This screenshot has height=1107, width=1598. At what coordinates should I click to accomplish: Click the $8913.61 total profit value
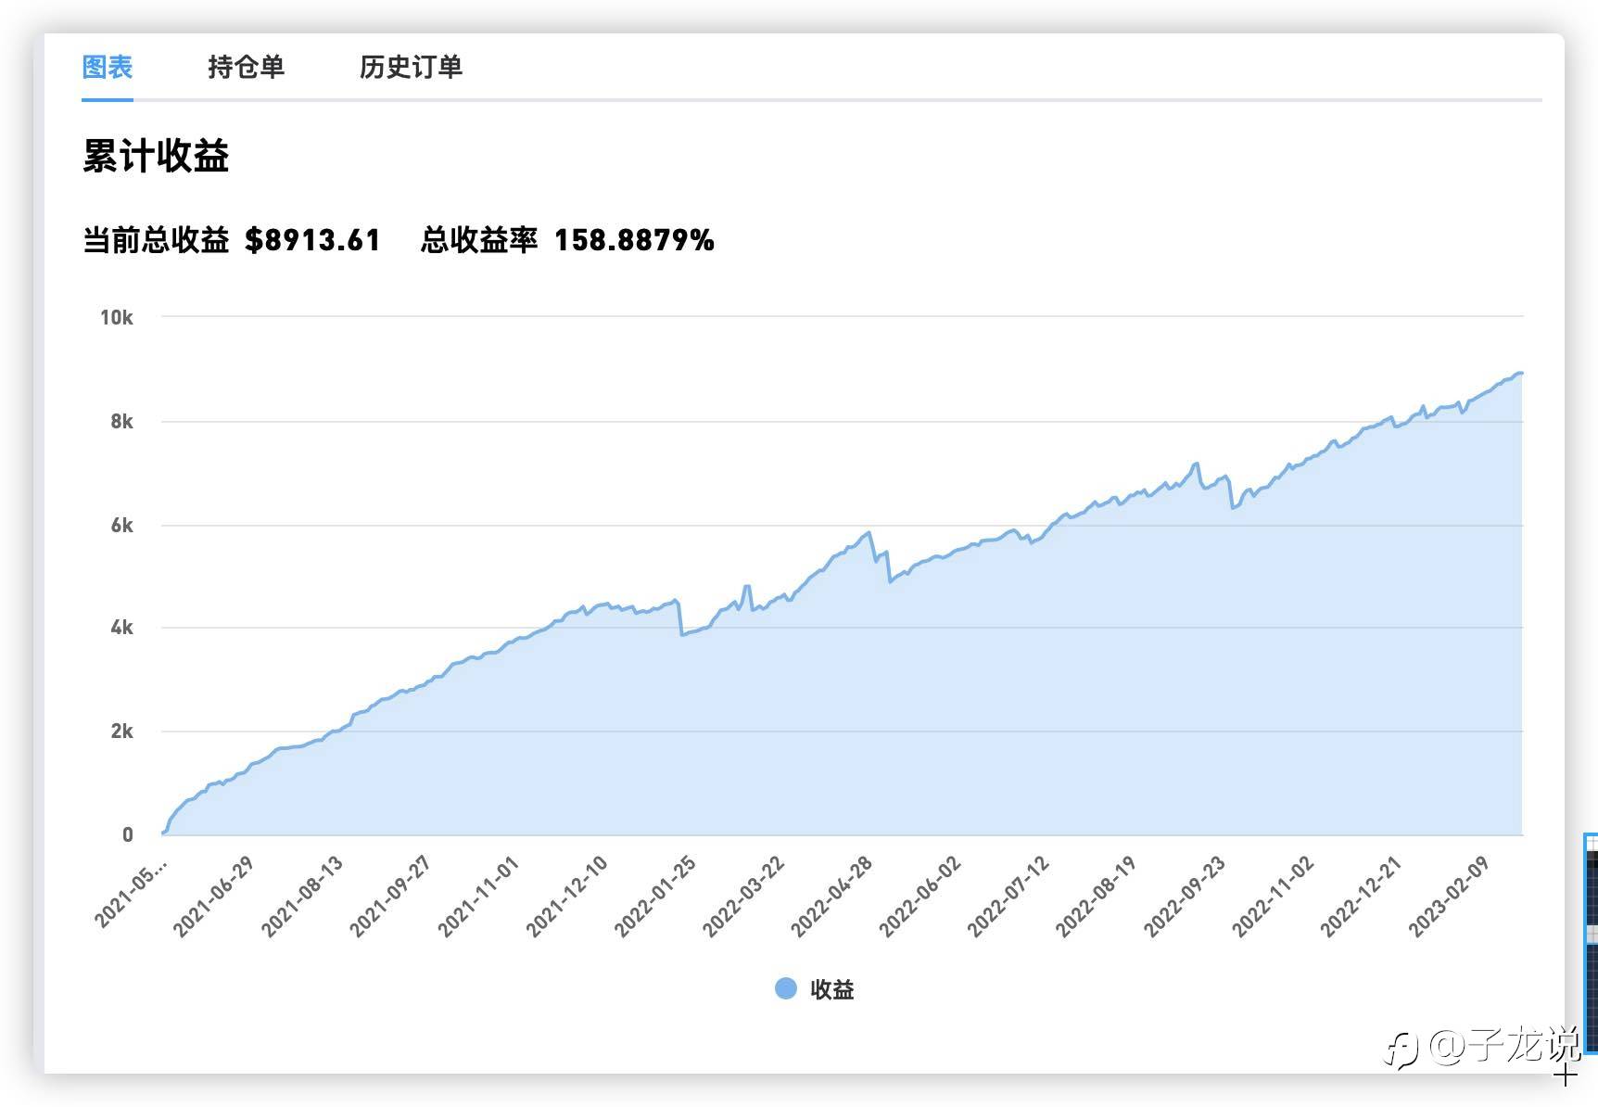(312, 240)
